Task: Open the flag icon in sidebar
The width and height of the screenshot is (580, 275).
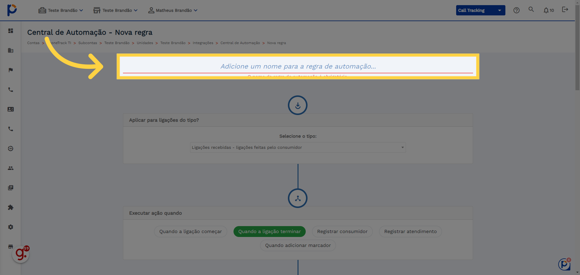Action: pyautogui.click(x=11, y=70)
